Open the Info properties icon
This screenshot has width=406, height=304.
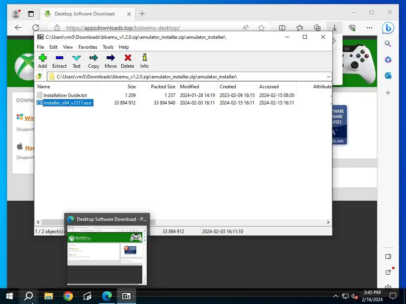tap(144, 61)
